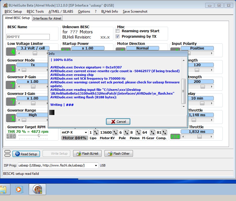236x201 pixels.
Task: Click the Startup Power x 1.00 value
Action: (88, 48)
